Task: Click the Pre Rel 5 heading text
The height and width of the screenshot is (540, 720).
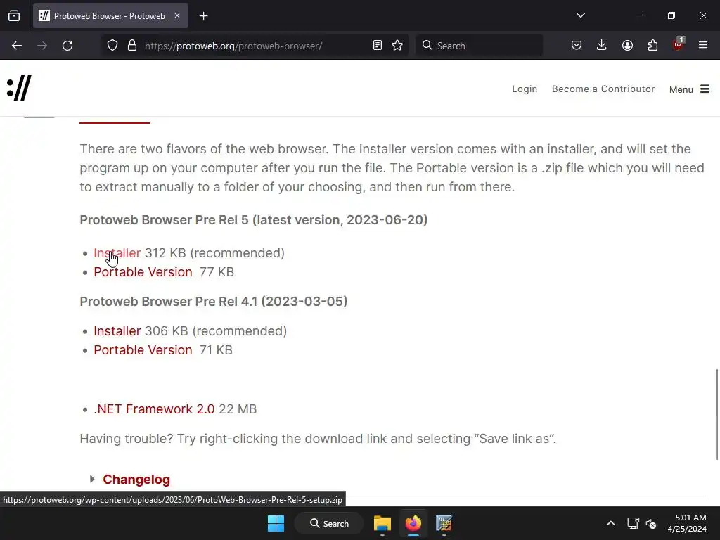Action: (253, 220)
